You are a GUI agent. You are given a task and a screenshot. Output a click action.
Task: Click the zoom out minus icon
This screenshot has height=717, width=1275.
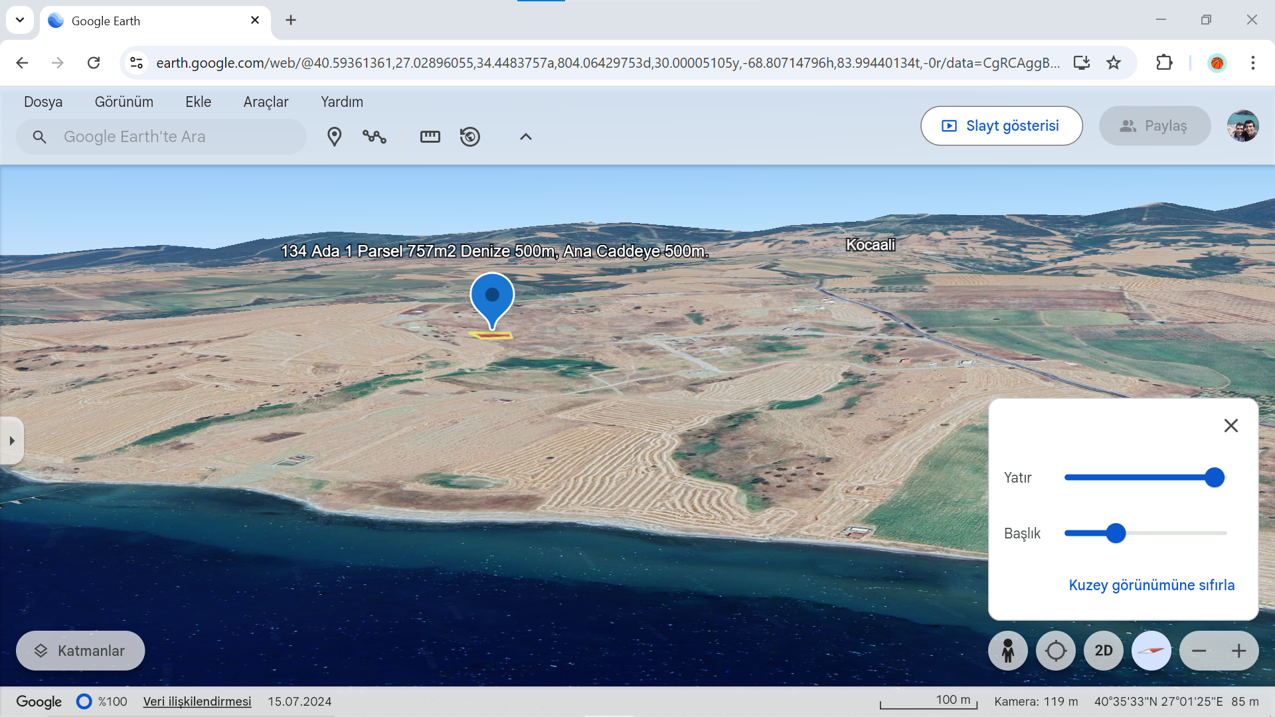coord(1199,651)
